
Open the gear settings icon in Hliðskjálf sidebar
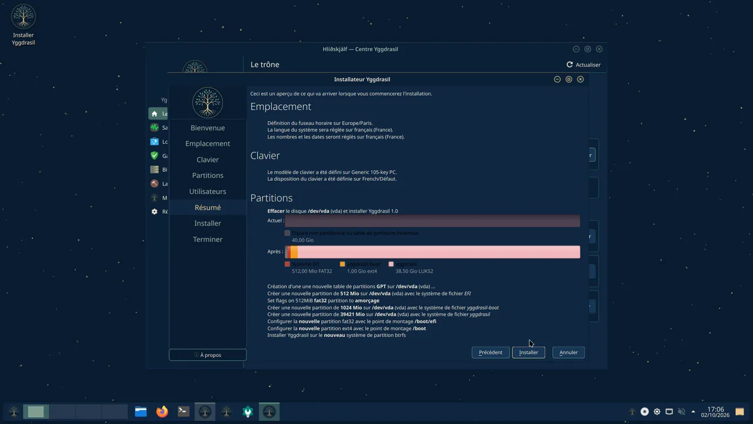tap(154, 211)
